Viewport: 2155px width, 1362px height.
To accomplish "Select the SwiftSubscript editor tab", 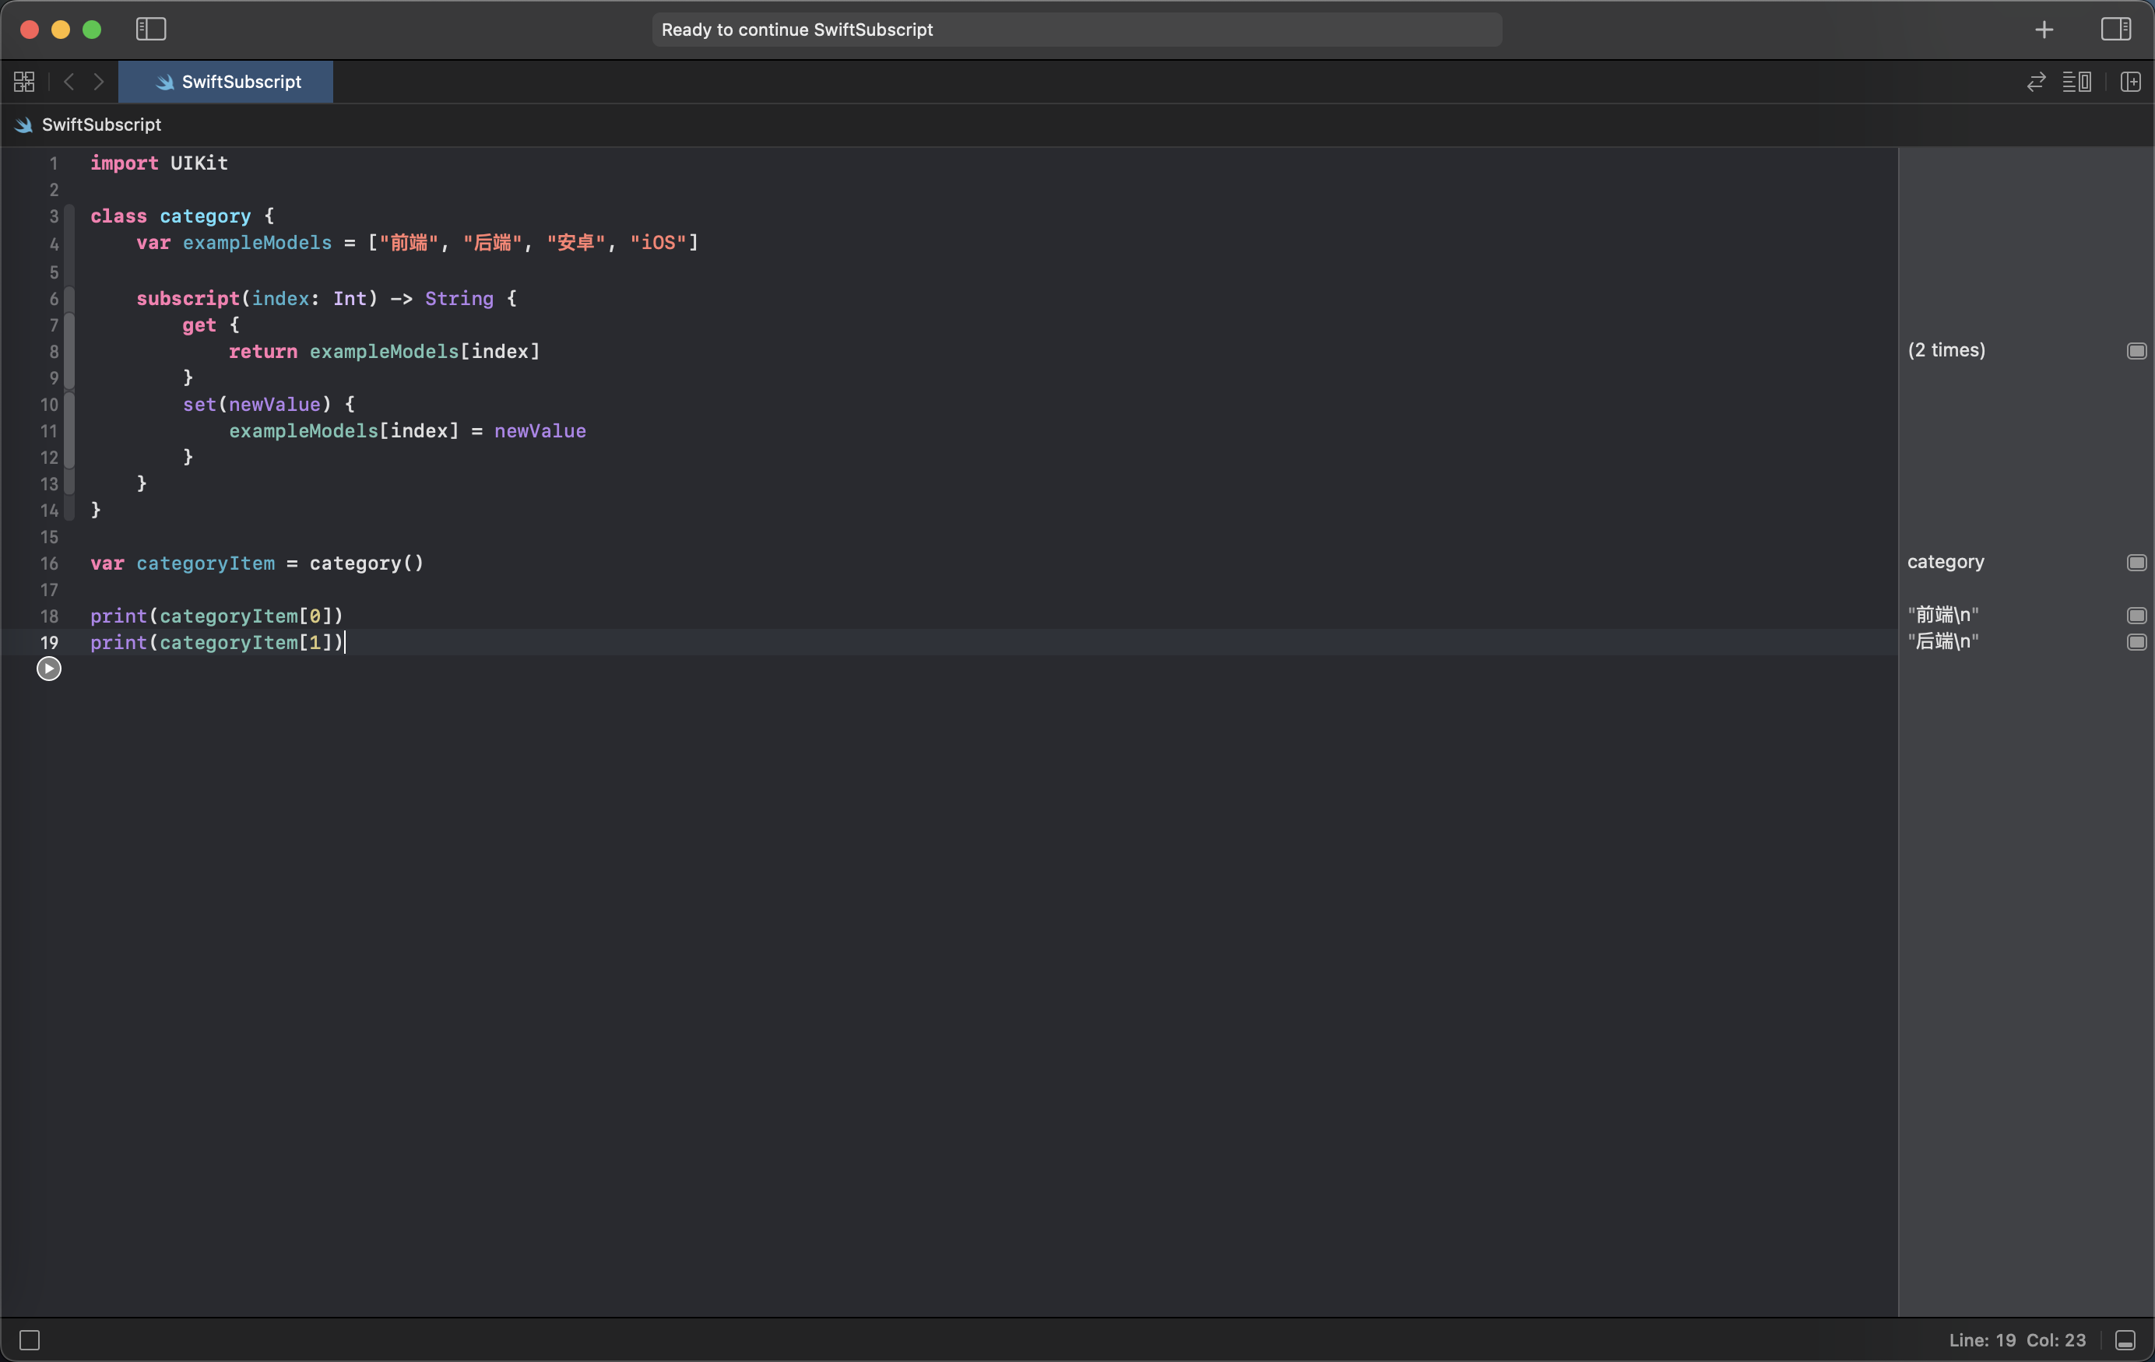I will [226, 82].
